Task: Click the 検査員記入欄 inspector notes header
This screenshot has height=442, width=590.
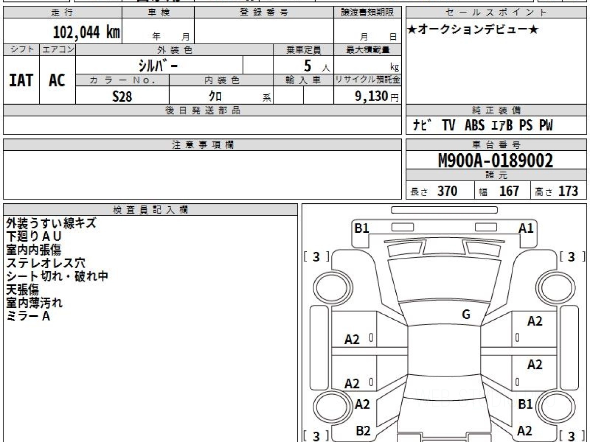Action: 150,210
